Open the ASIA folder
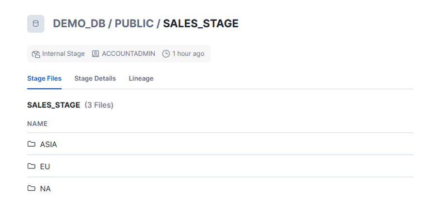Image resolution: width=437 pixels, height=203 pixels. 49,144
